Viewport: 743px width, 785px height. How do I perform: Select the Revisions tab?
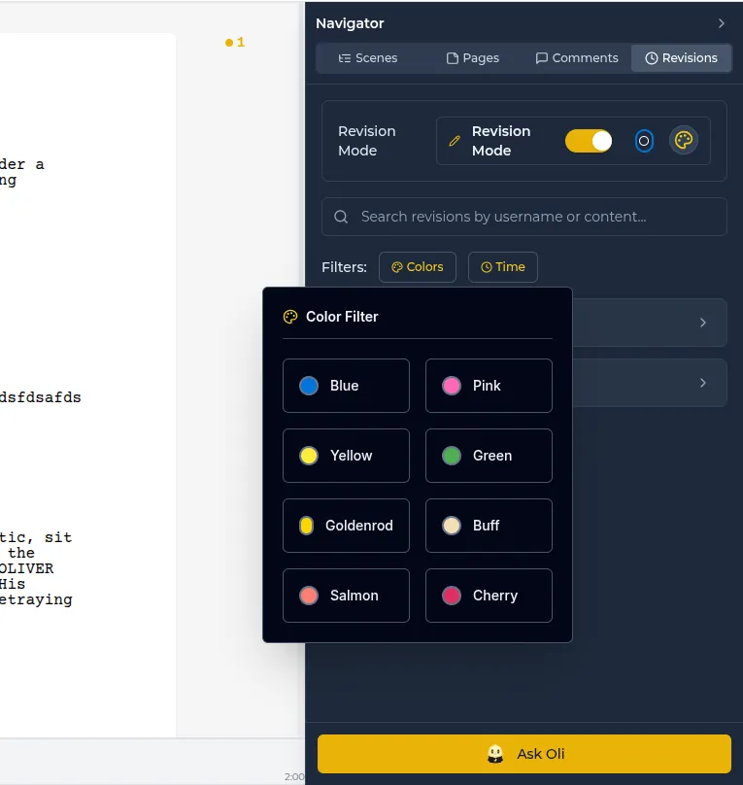coord(681,58)
